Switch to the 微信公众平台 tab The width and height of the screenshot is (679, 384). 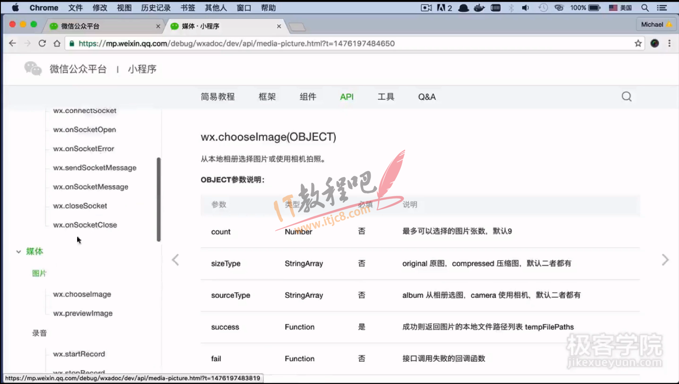pos(103,26)
